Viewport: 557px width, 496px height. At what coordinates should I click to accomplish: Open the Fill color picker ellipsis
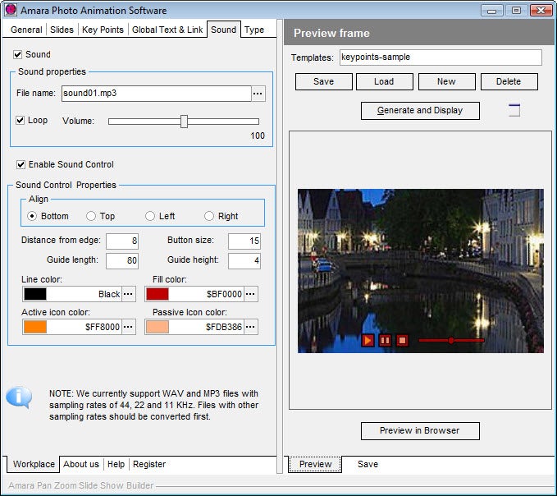click(x=251, y=294)
